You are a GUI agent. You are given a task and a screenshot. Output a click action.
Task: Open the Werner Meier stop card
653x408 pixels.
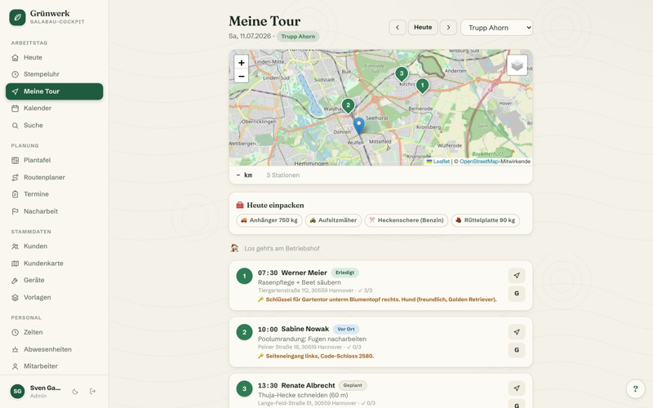click(380, 286)
